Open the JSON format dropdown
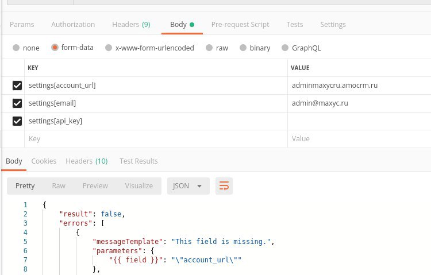Viewport: 431px width, 275px height. click(x=188, y=186)
